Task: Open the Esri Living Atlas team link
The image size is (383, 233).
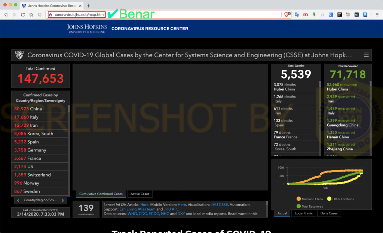Action: [137, 209]
